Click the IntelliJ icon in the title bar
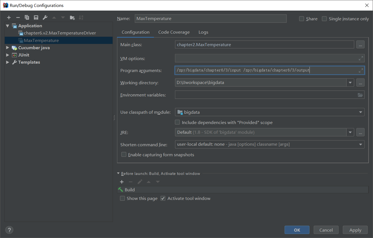The height and width of the screenshot is (238, 373). [x=6, y=5]
